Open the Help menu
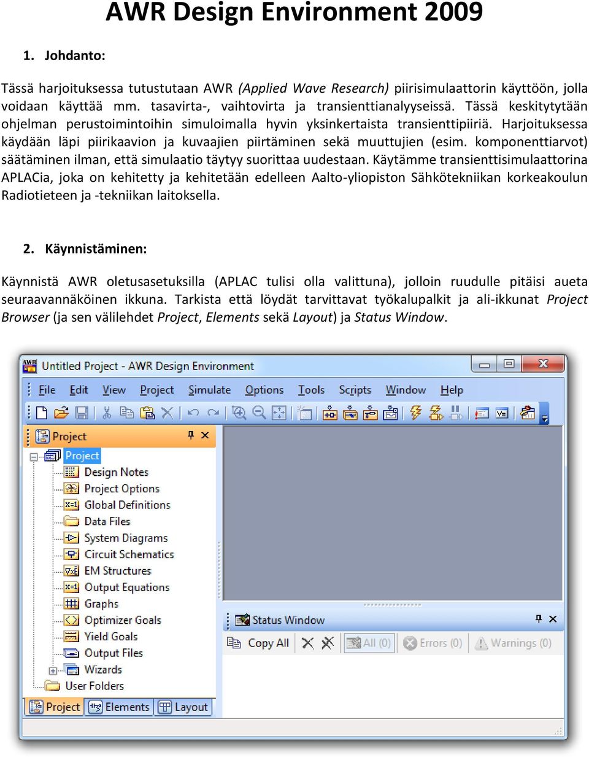This screenshot has width=589, height=757. click(x=452, y=390)
